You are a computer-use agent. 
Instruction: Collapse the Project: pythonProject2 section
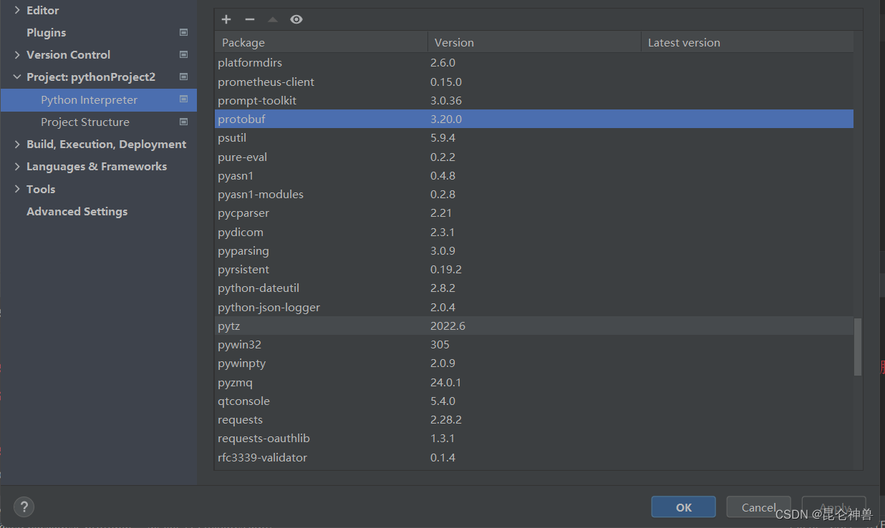[x=16, y=77]
